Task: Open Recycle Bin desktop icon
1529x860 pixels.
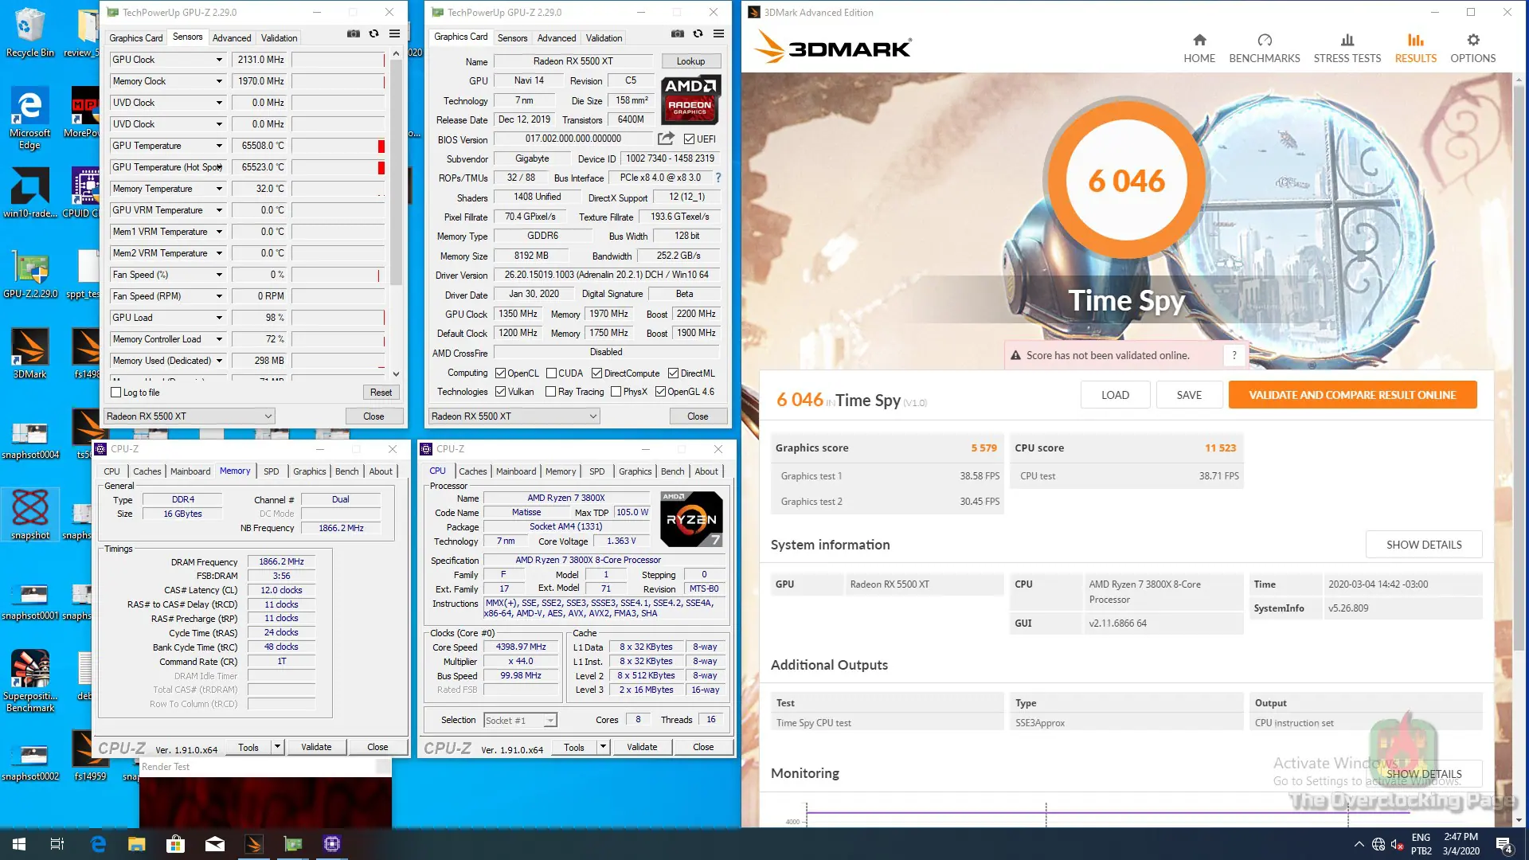Action: pyautogui.click(x=29, y=33)
